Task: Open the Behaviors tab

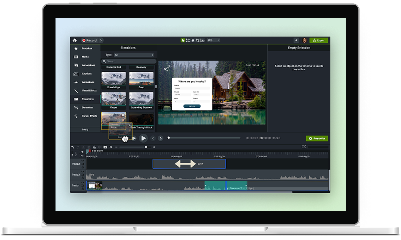Action: coord(85,107)
